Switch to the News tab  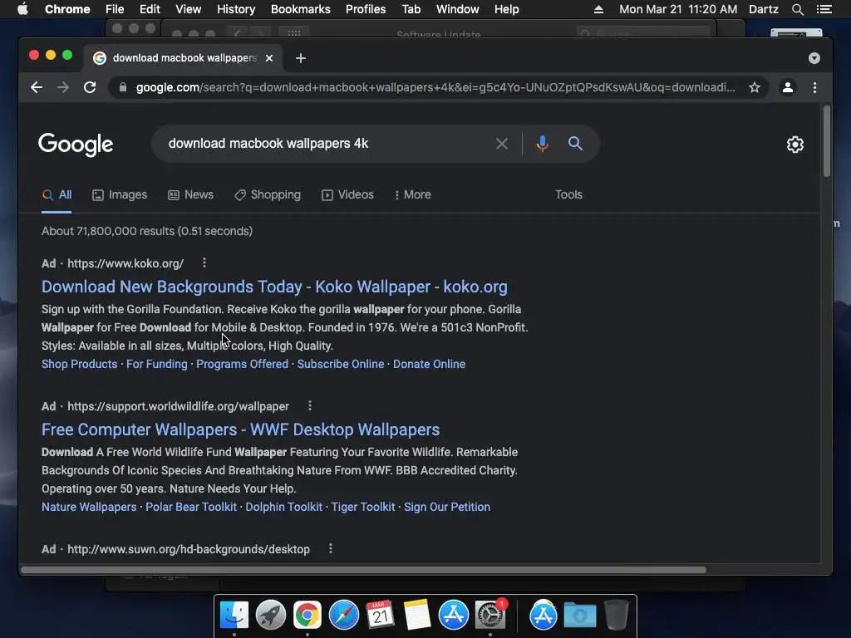(190, 194)
